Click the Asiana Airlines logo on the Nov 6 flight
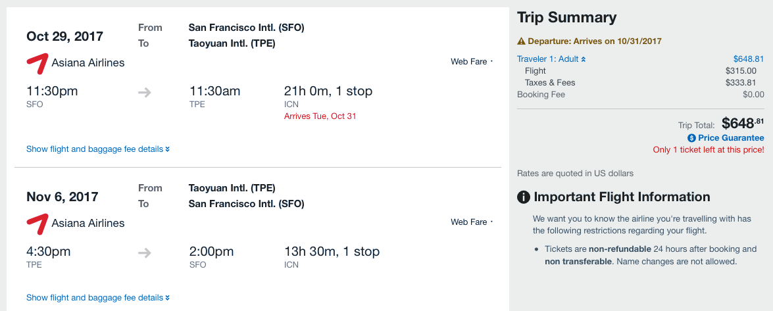Image resolution: width=773 pixels, height=311 pixels. pos(37,224)
